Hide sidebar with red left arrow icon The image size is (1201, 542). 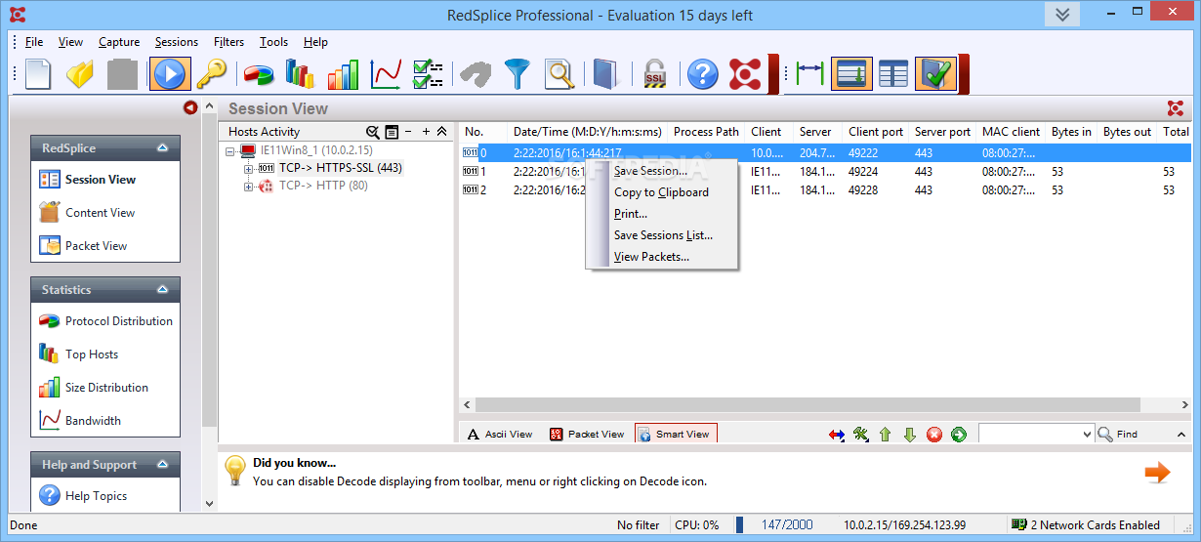[190, 108]
